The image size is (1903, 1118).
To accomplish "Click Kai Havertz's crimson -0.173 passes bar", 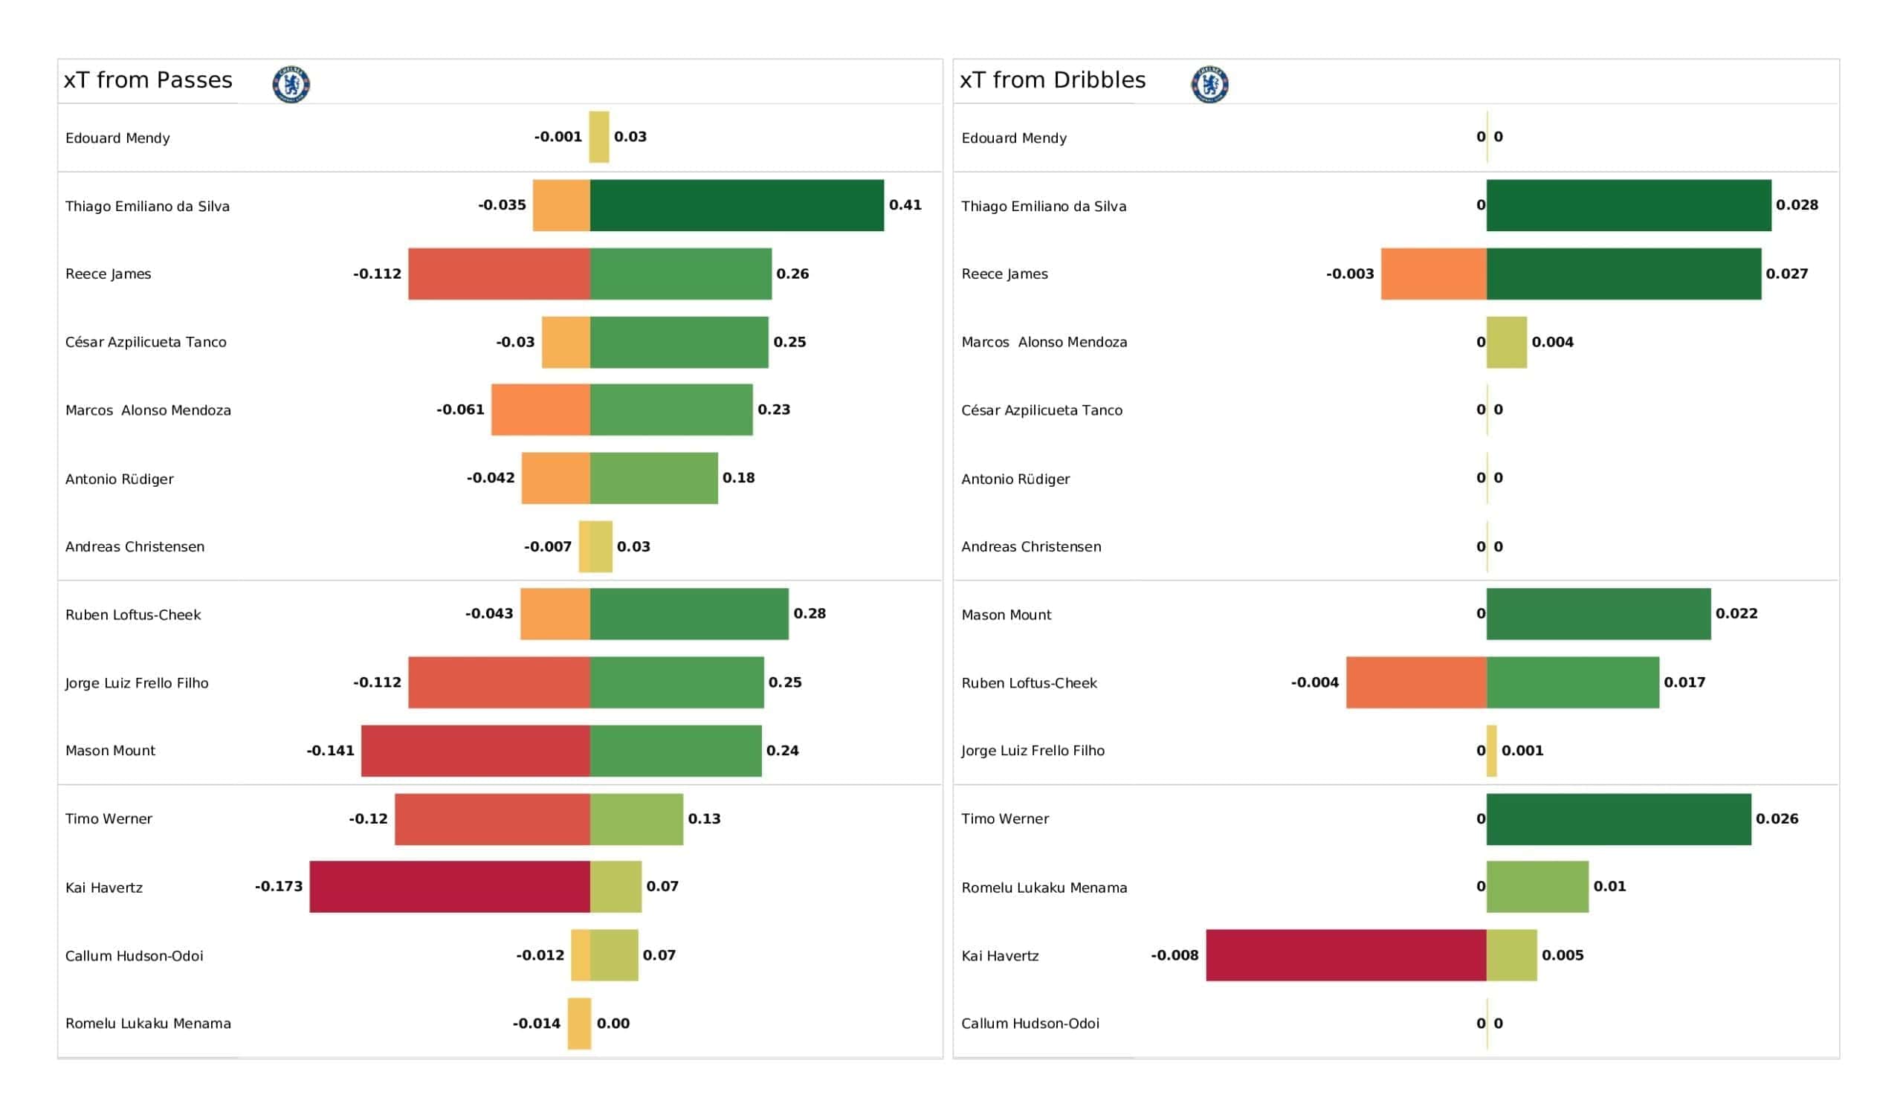I will coord(450,887).
